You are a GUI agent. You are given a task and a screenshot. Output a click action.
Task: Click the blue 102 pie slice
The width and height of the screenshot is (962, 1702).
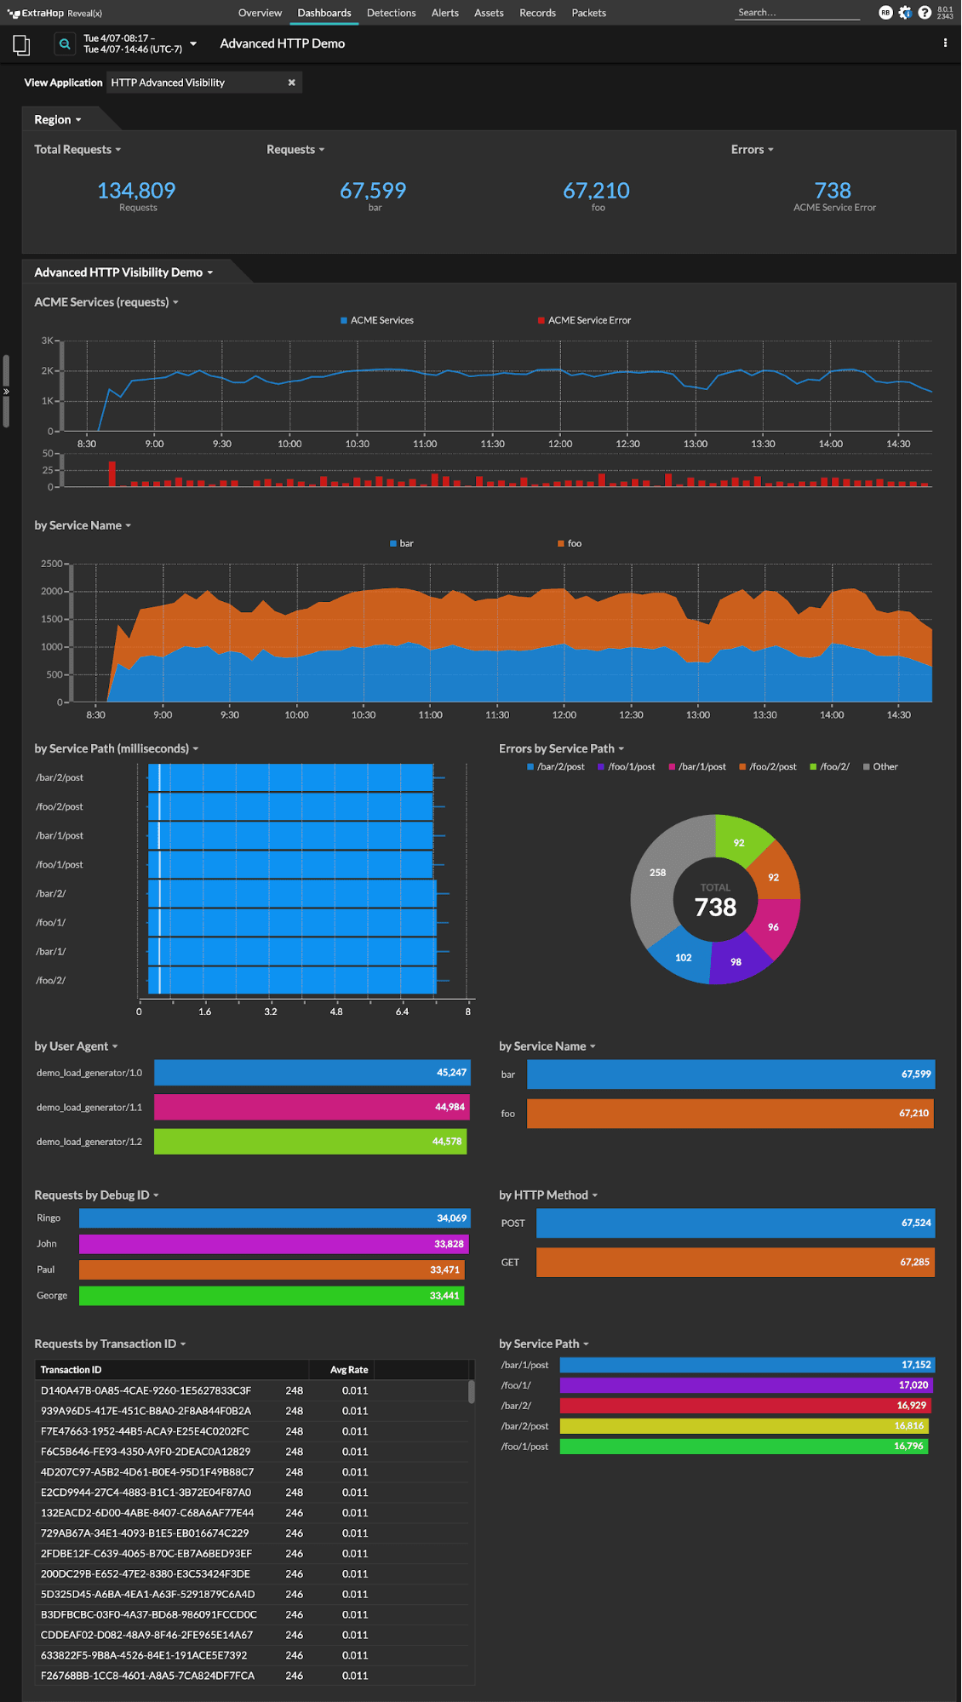[x=684, y=958]
